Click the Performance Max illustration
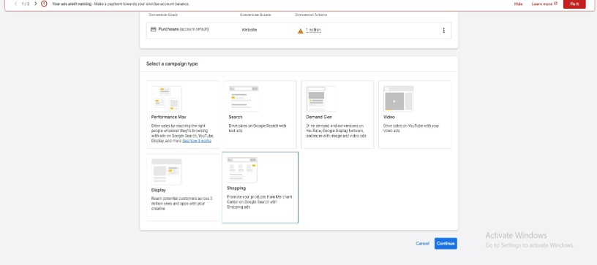The image size is (597, 265). [166, 99]
